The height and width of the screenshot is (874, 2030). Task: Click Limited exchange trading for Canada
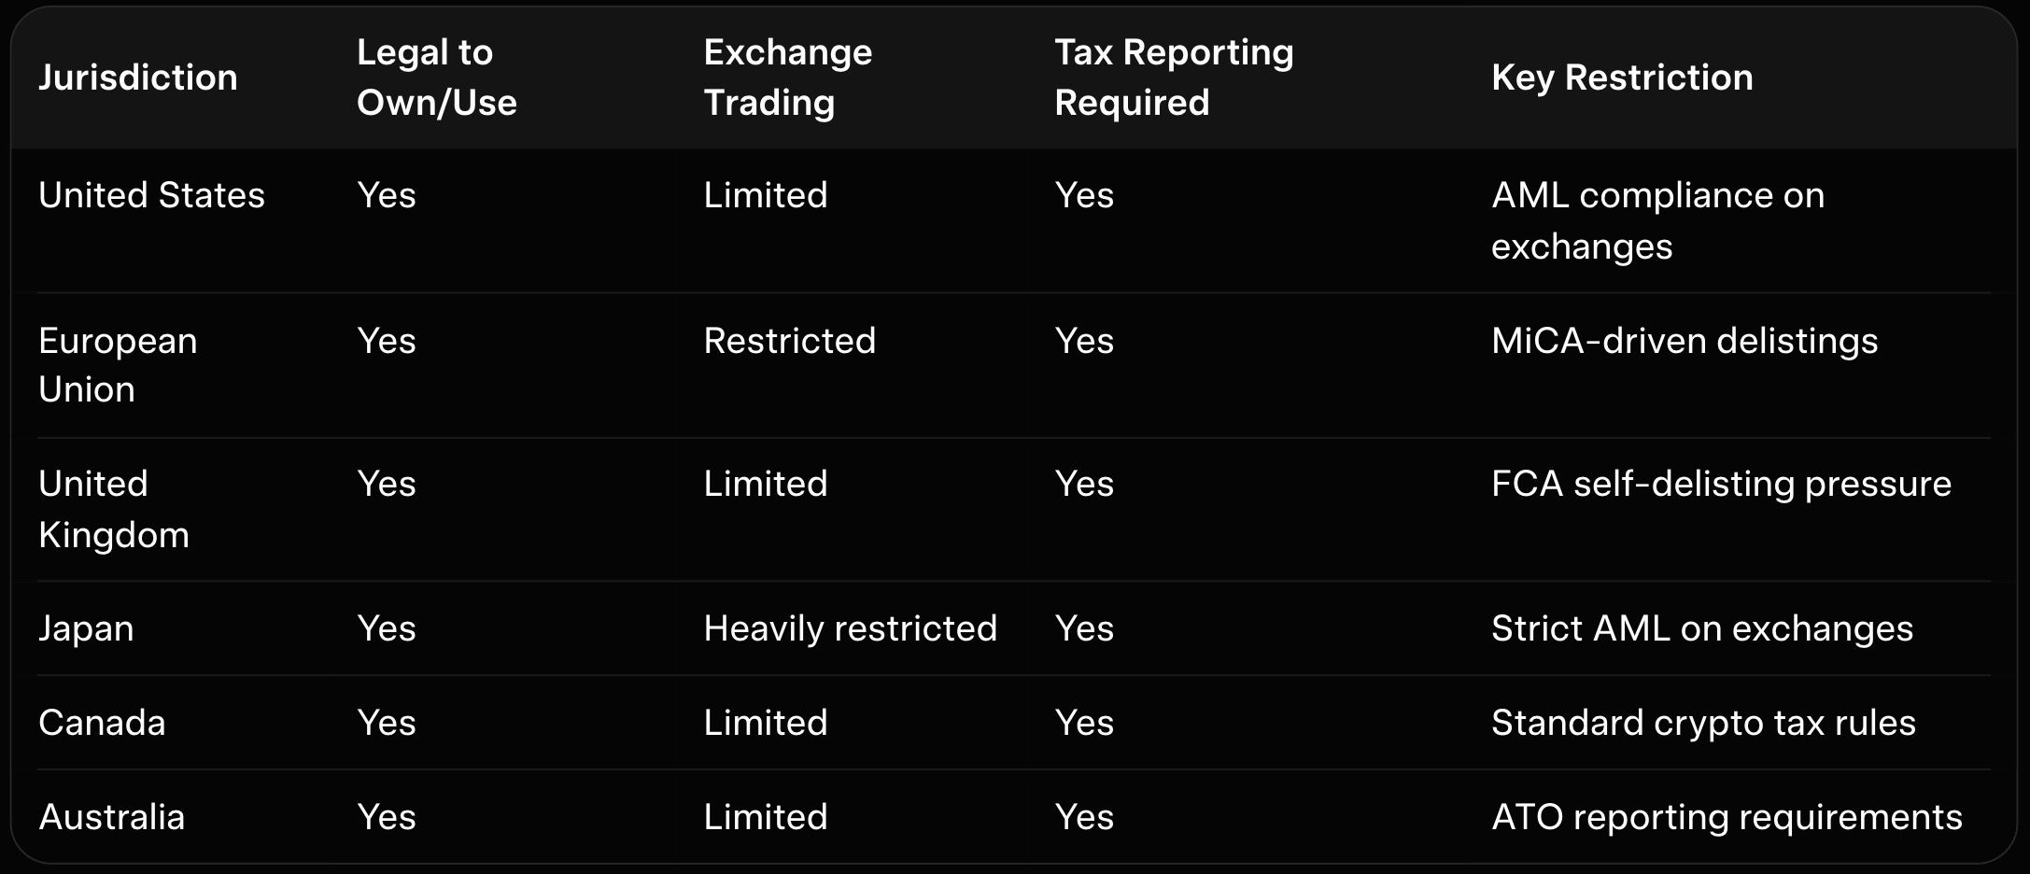[765, 723]
